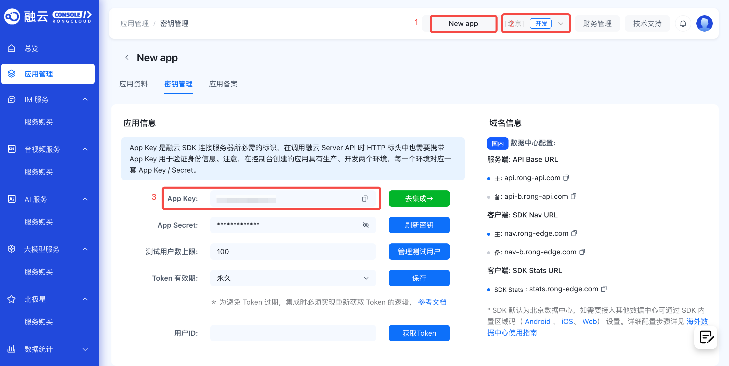Open the user avatar menu
This screenshot has width=729, height=366.
click(x=704, y=23)
